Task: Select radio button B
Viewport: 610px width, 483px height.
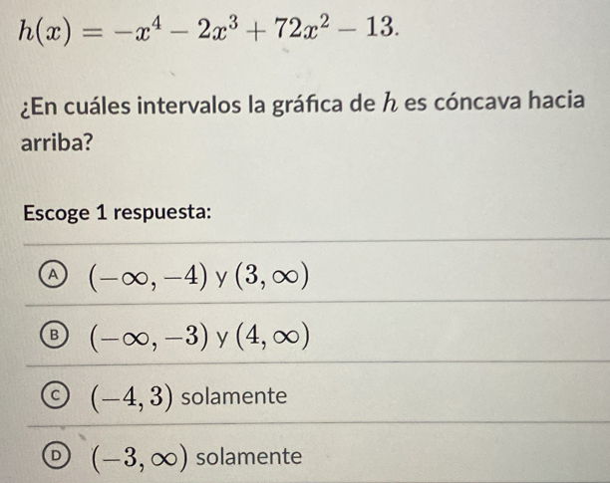Action: pyautogui.click(x=54, y=336)
